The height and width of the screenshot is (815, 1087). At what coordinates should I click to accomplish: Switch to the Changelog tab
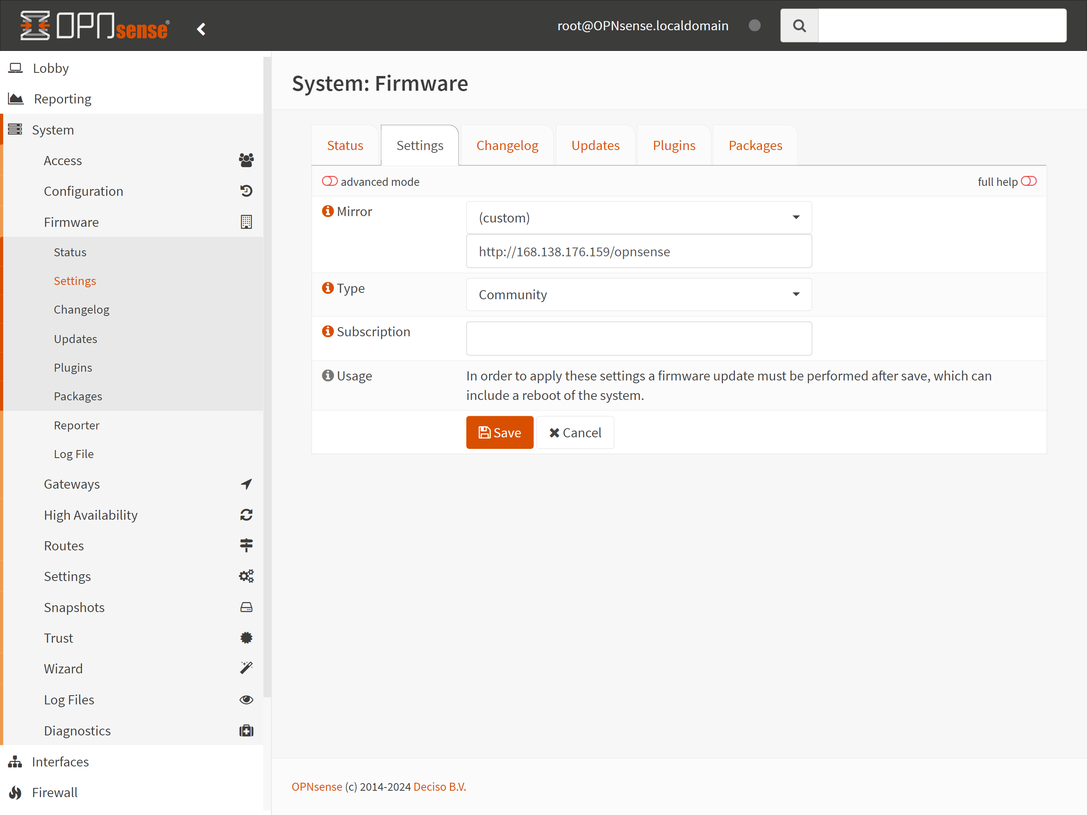507,146
